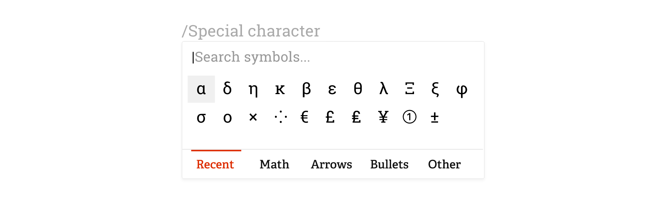Select the Recent symbols tab

coord(215,164)
